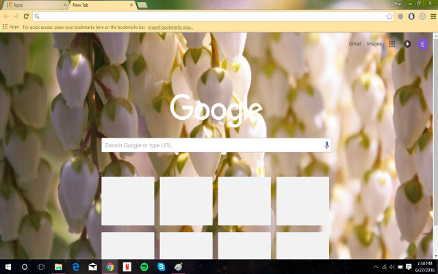Switch to the Apps tab
The height and width of the screenshot is (274, 438).
pyautogui.click(x=35, y=5)
